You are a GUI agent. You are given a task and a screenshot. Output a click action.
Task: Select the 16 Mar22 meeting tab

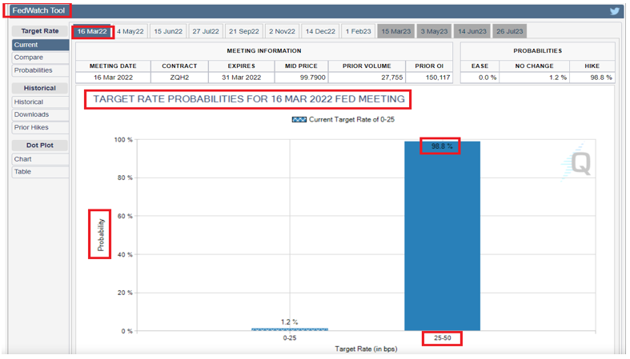pyautogui.click(x=92, y=31)
